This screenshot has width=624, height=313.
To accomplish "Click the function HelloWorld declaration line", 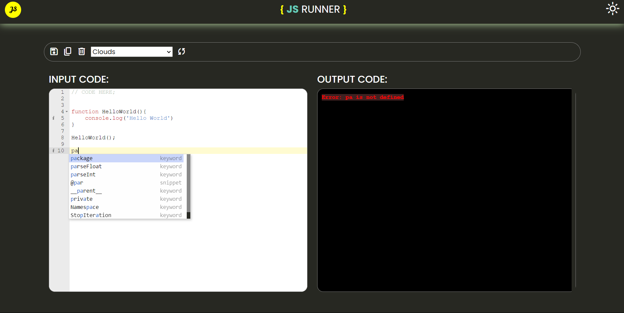I will 109,112.
